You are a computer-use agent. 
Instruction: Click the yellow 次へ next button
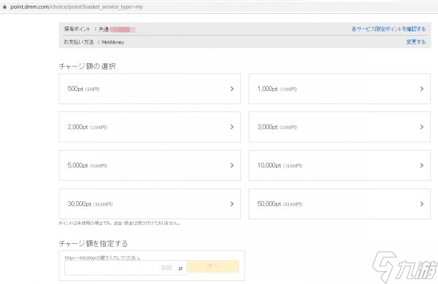pyautogui.click(x=212, y=267)
